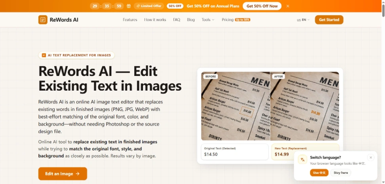
Task: Click the Stay here button
Action: tap(341, 173)
